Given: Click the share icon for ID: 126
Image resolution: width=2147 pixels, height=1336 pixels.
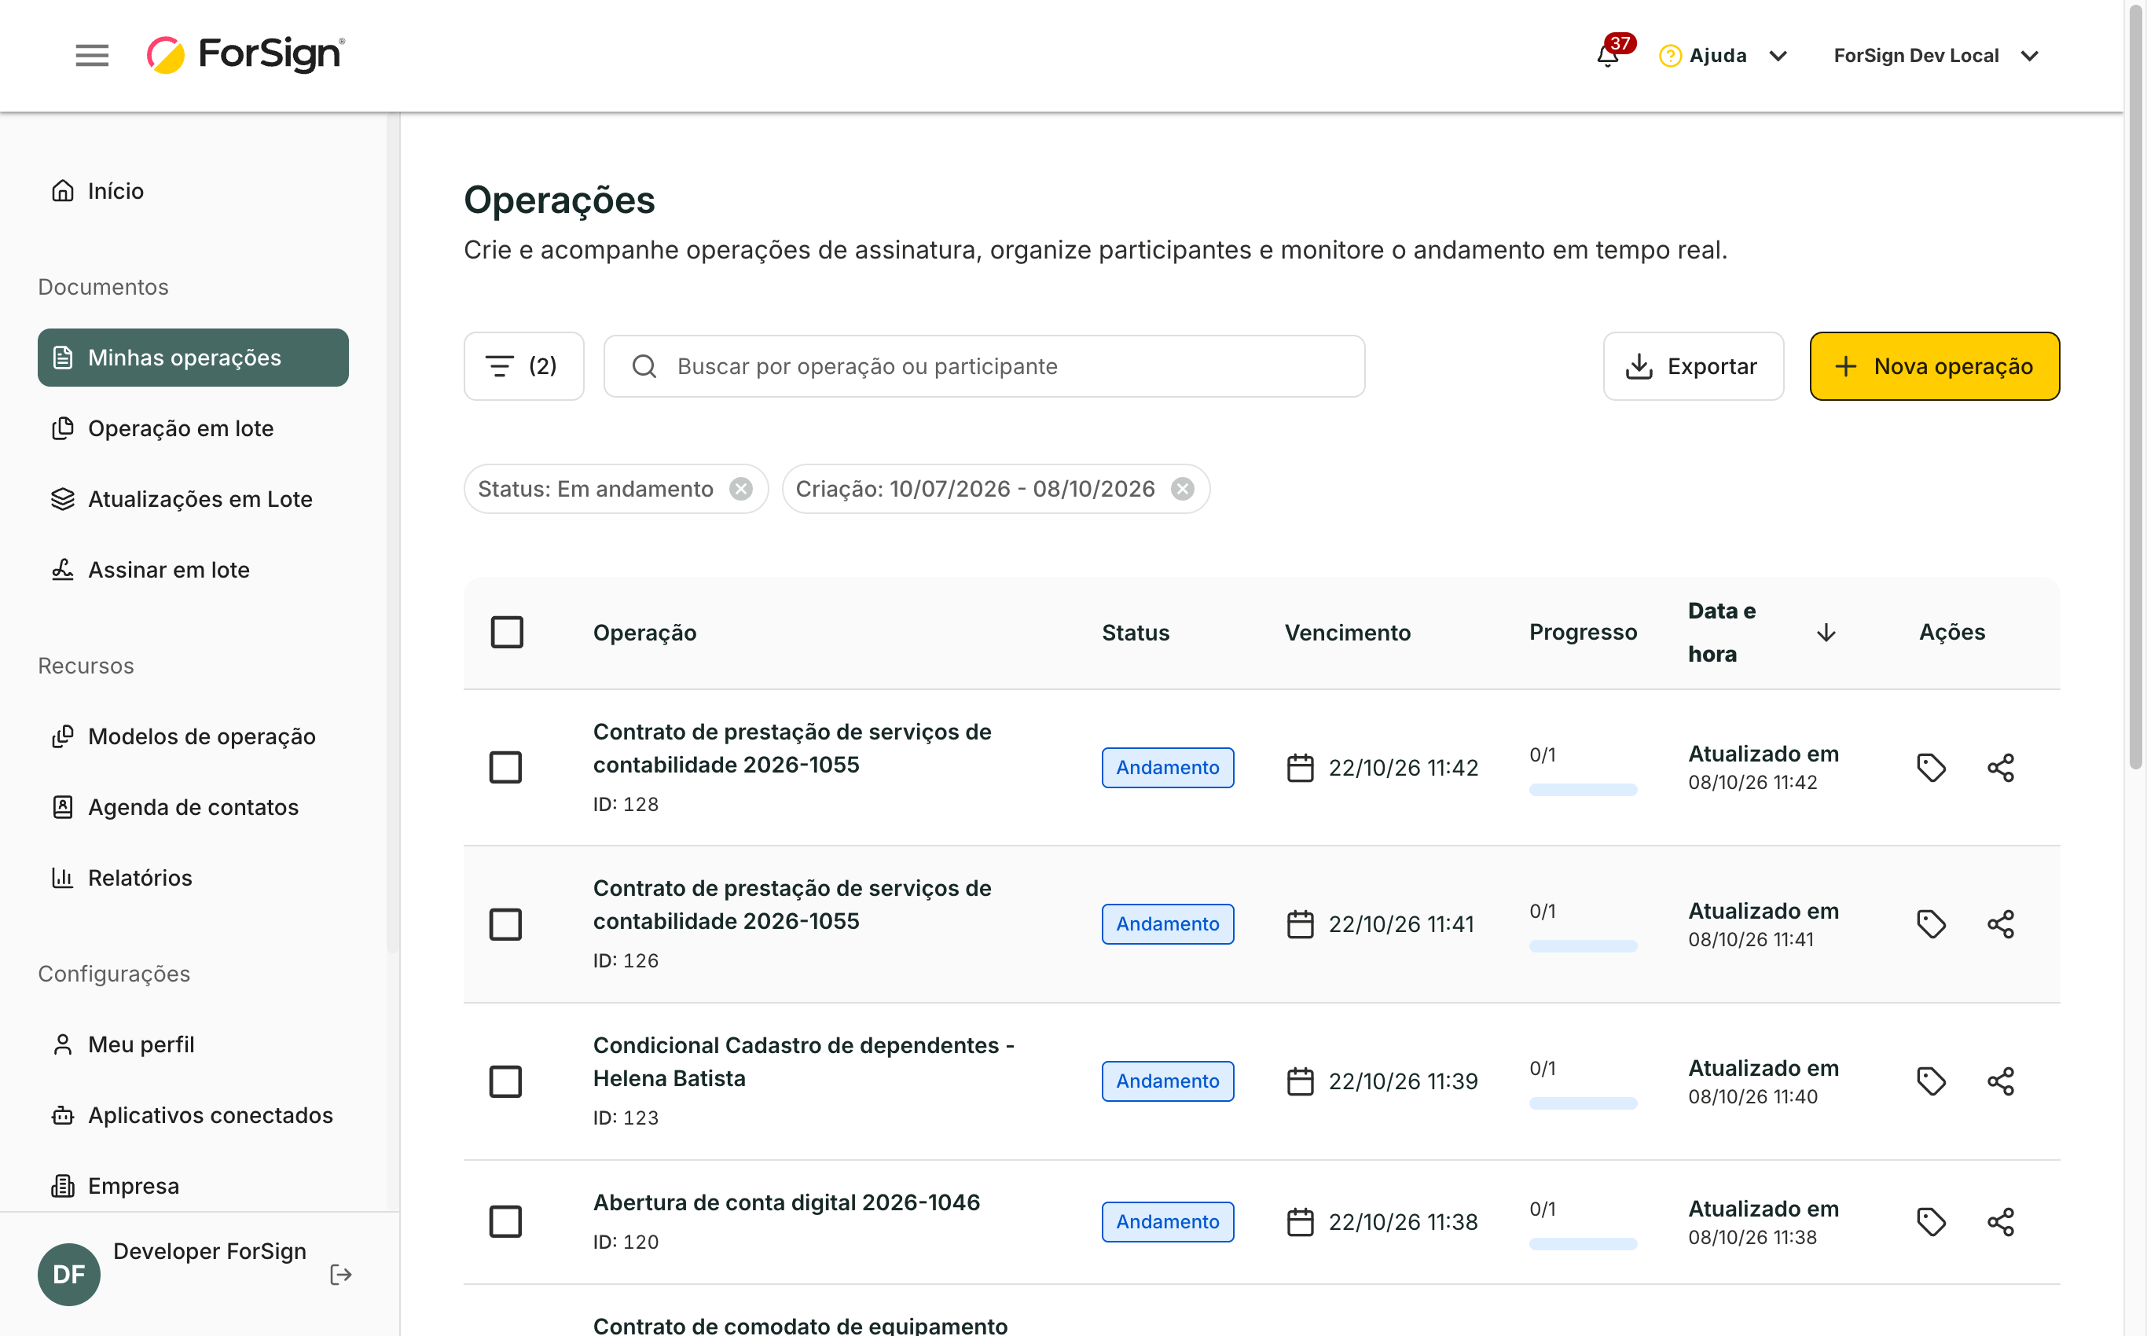Looking at the screenshot, I should pyautogui.click(x=2000, y=923).
